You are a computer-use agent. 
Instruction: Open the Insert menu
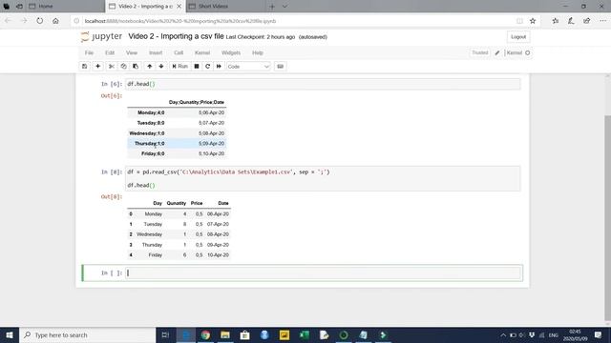coord(156,53)
